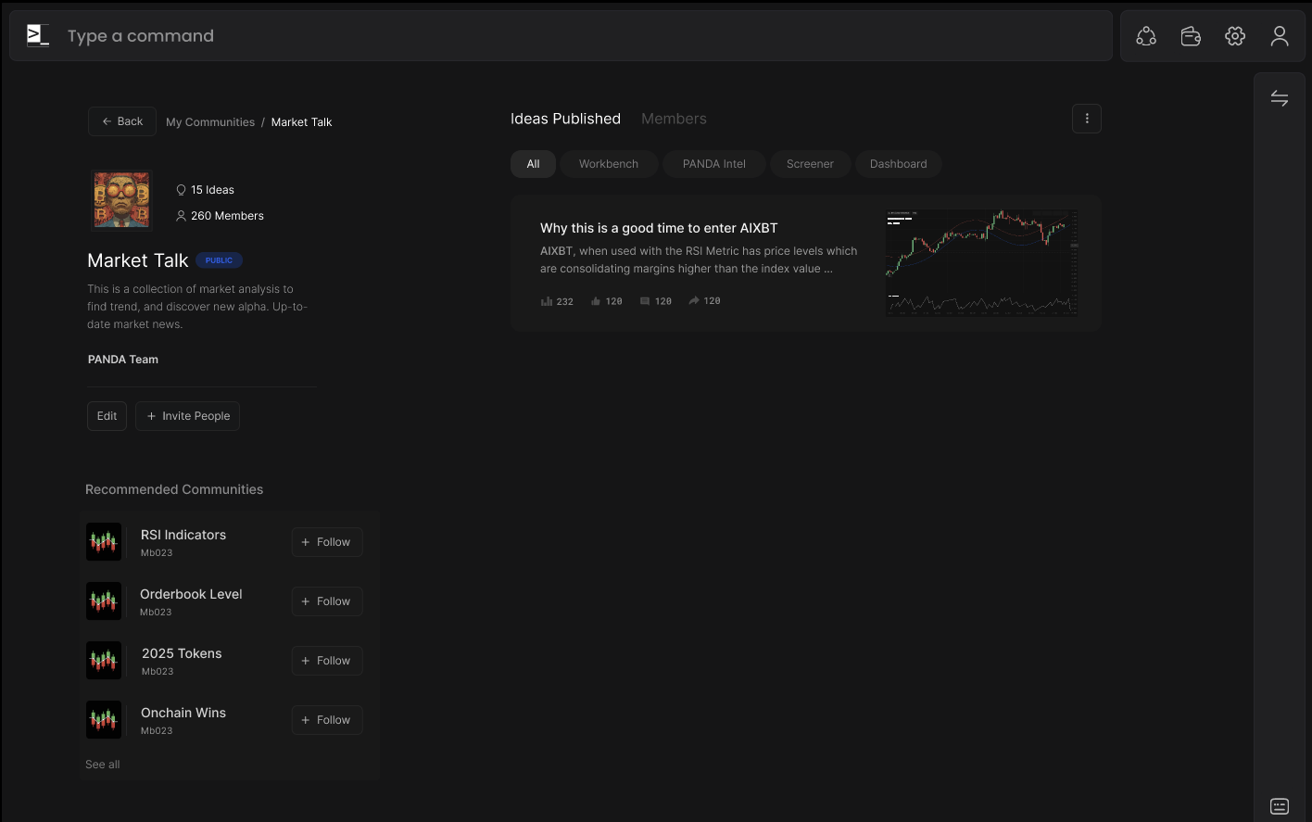Click the Edit community button

(x=107, y=416)
